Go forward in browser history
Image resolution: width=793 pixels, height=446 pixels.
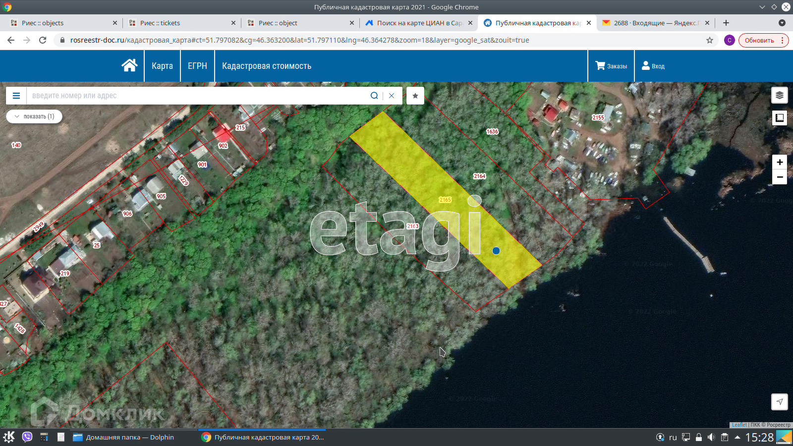pos(27,40)
